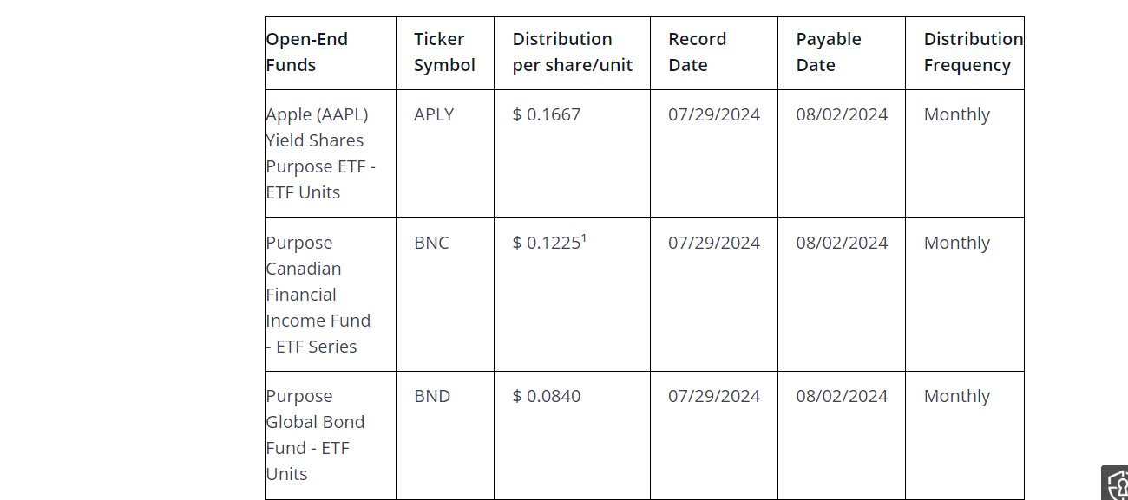
Task: Click the Apple (AAPL) Yield Shares fund name
Action: click(320, 153)
